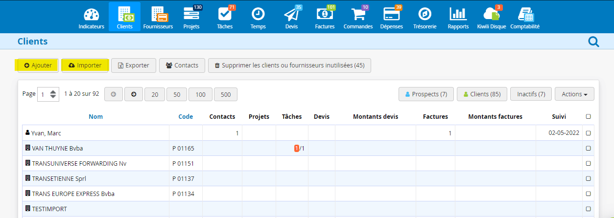The width and height of the screenshot is (614, 218).
Task: Show Inactifs (7) clients
Action: (531, 94)
